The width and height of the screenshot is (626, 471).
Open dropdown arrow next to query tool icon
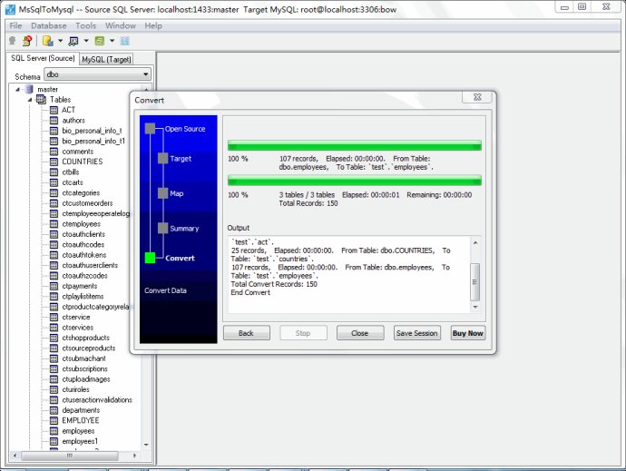click(x=86, y=41)
